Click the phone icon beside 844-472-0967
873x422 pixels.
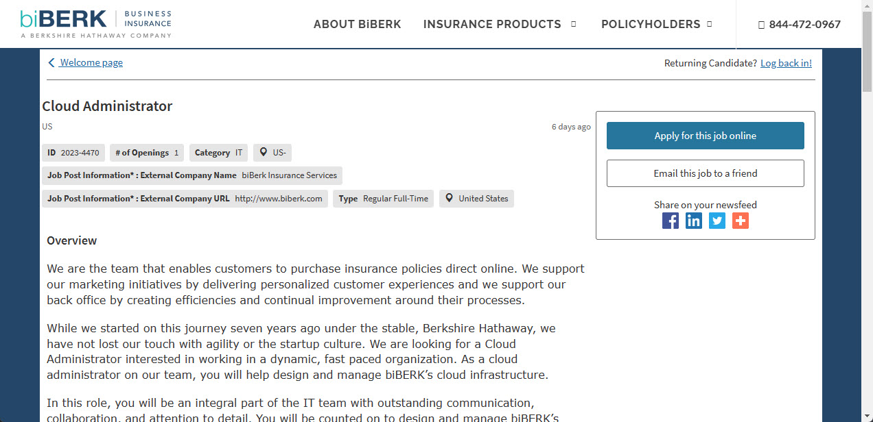761,25
